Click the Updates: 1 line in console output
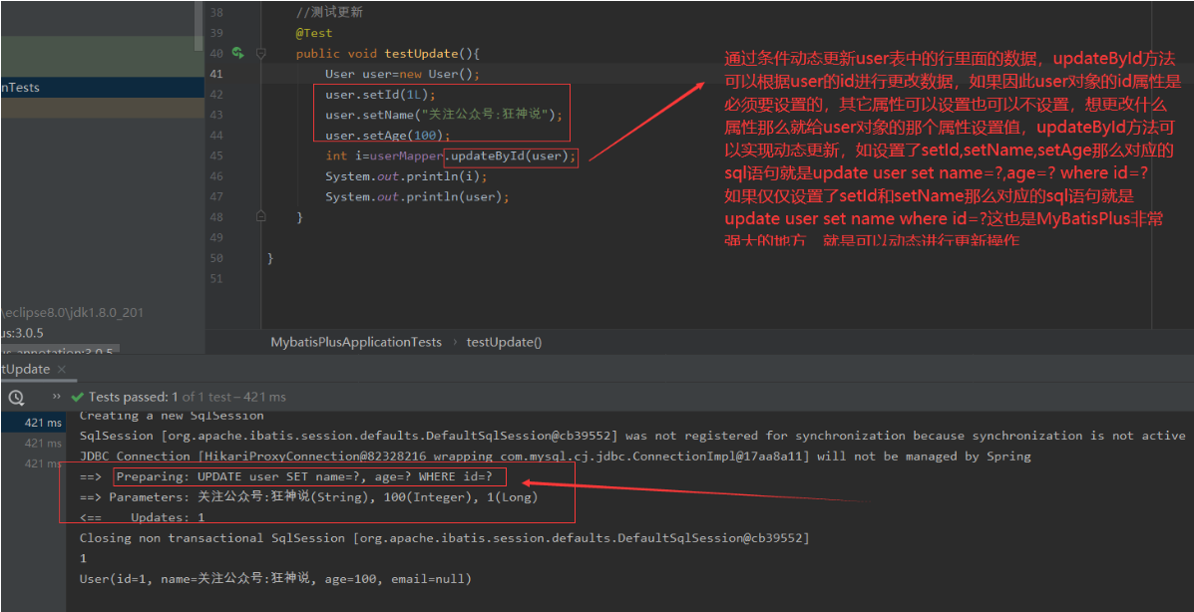The height and width of the screenshot is (612, 1194). (x=165, y=516)
